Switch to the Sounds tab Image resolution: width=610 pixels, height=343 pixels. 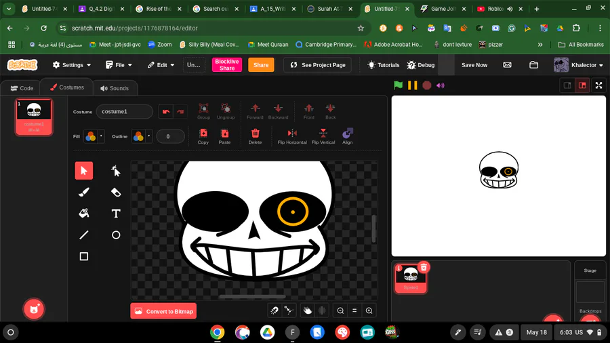coord(115,88)
